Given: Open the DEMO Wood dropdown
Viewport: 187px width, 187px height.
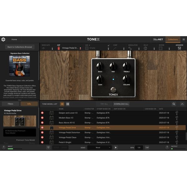Looking at the screenshot, I should click(x=99, y=147).
